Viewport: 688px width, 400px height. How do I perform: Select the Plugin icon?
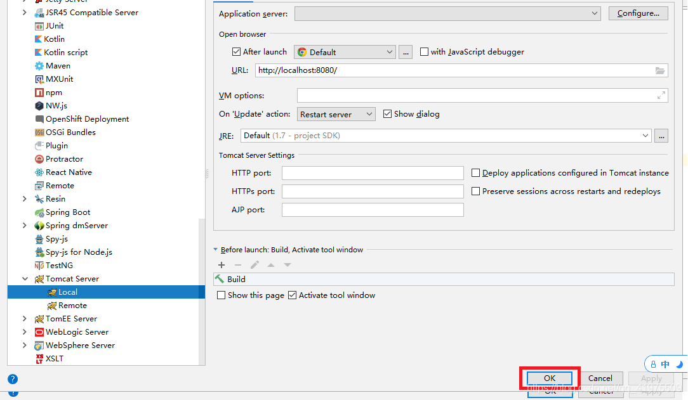(x=39, y=145)
